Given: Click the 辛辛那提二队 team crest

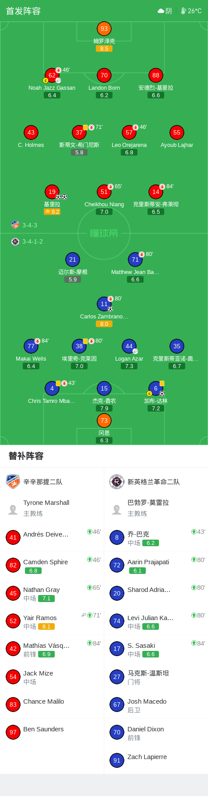Looking at the screenshot, I should pos(13,482).
